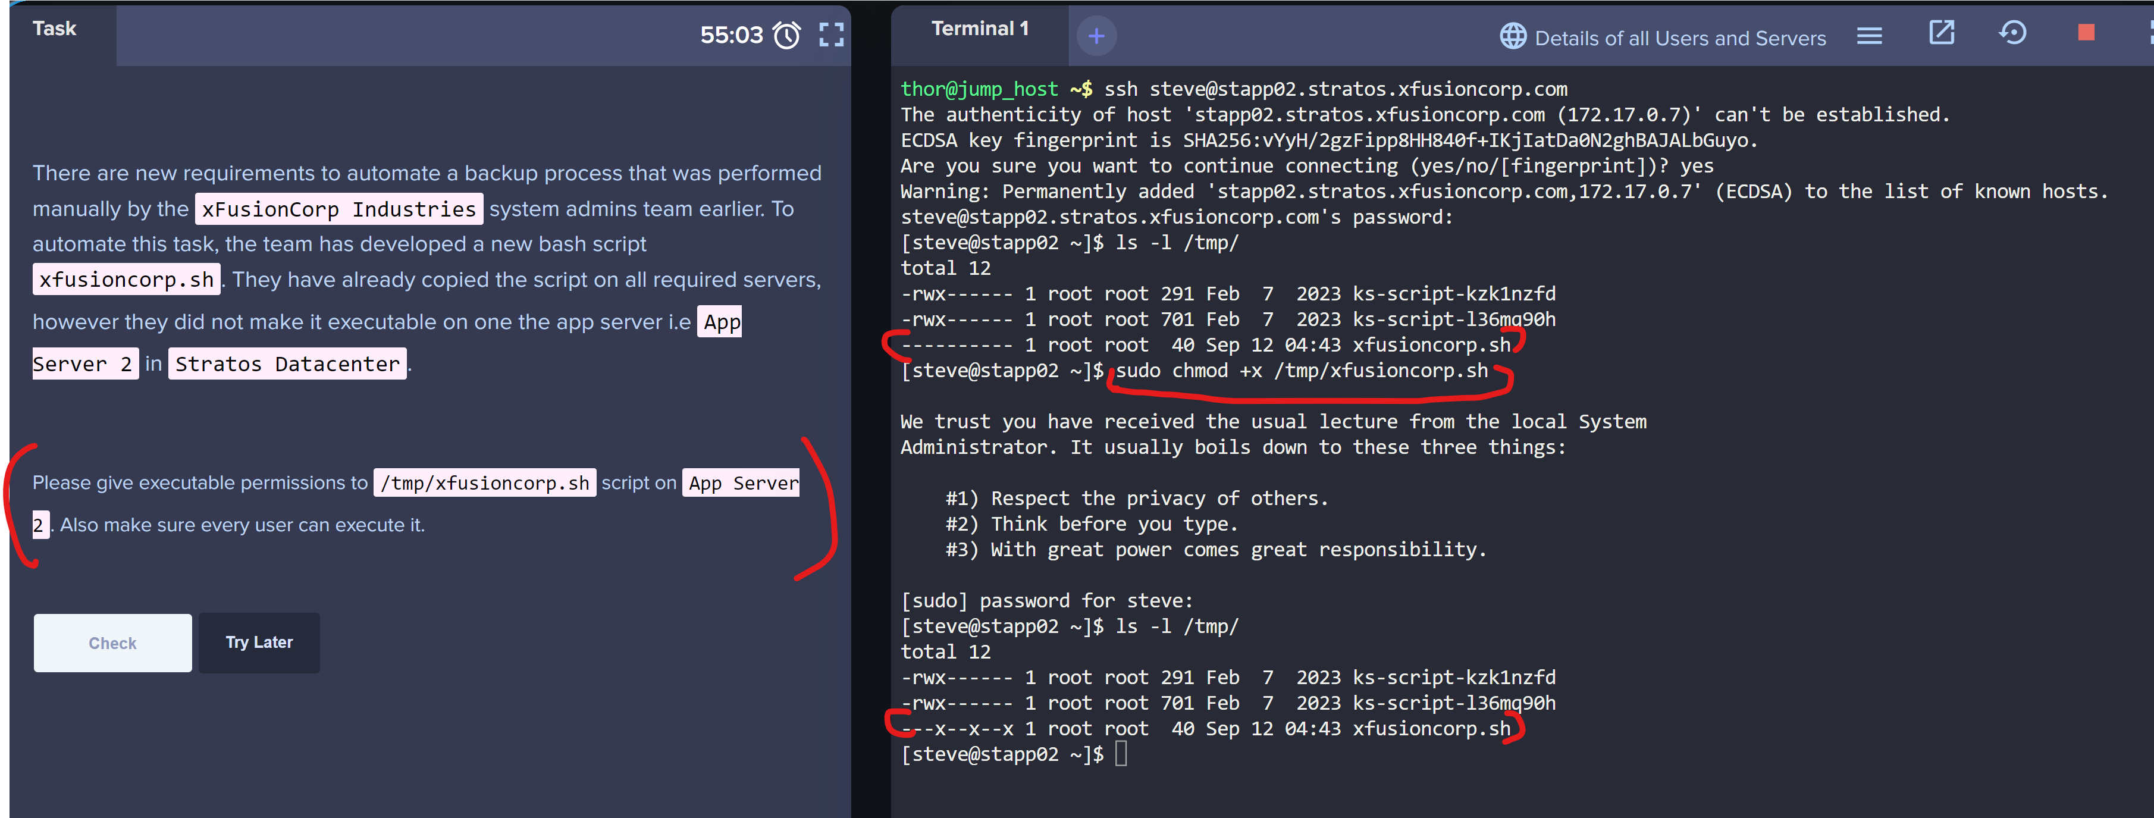Click the Stratos Datacenter code snippet
This screenshot has height=818, width=2154.
287,364
